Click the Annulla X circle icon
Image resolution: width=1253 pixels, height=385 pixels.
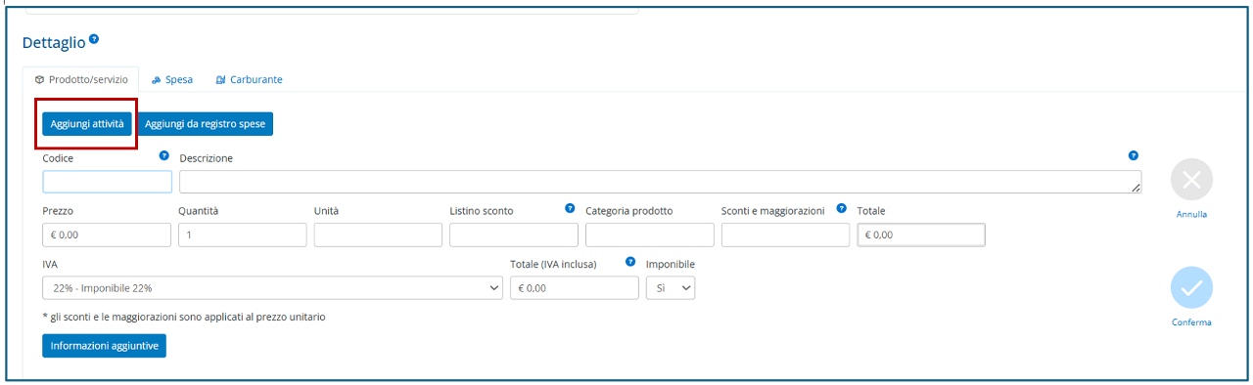pyautogui.click(x=1191, y=180)
